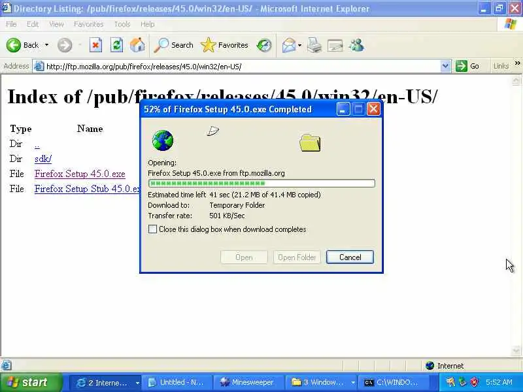Cancel the Firefox Setup download
The height and width of the screenshot is (392, 523).
350,257
